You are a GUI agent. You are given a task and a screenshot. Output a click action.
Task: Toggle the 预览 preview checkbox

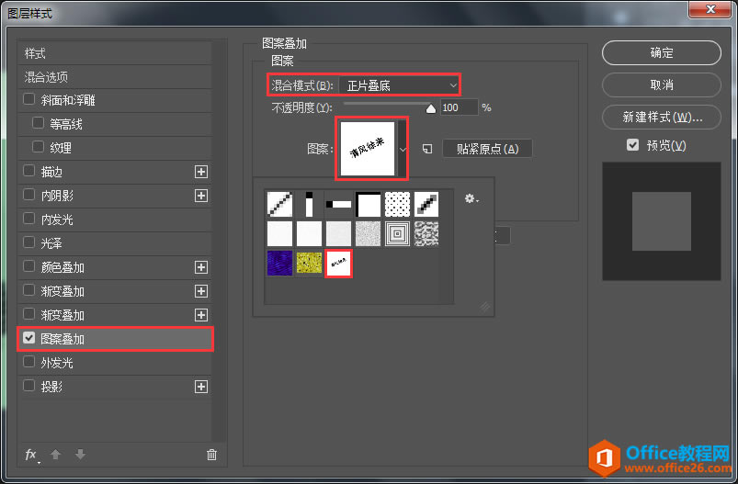(x=632, y=145)
